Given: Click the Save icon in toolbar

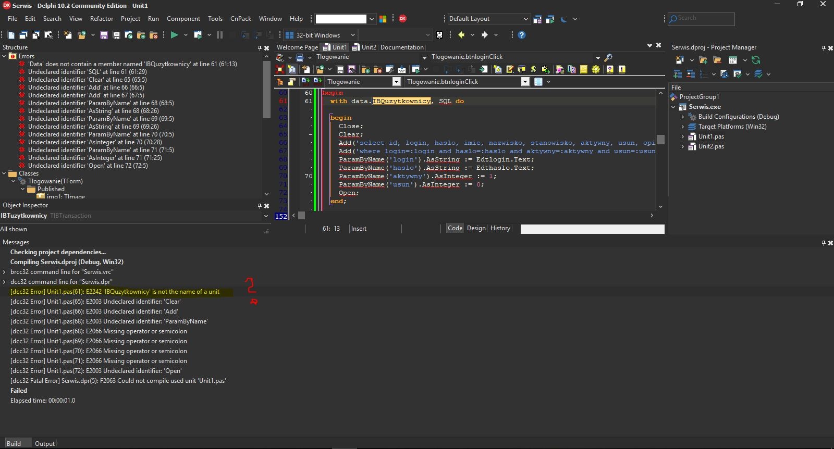Looking at the screenshot, I should pyautogui.click(x=104, y=35).
